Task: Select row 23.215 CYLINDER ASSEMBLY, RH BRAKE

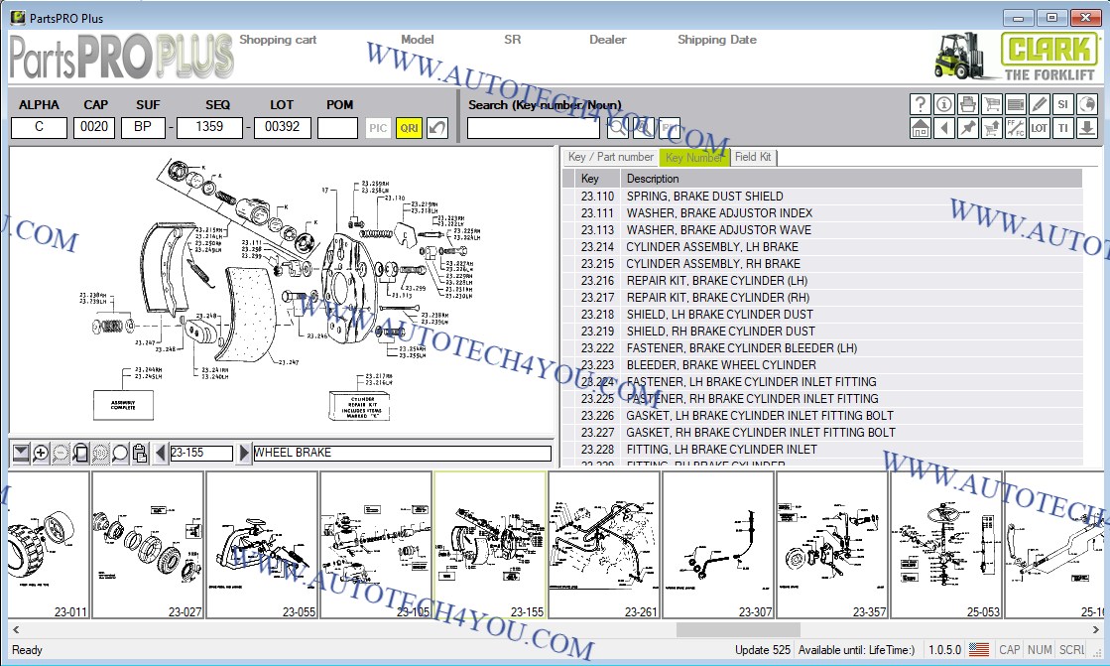Action: 713,264
